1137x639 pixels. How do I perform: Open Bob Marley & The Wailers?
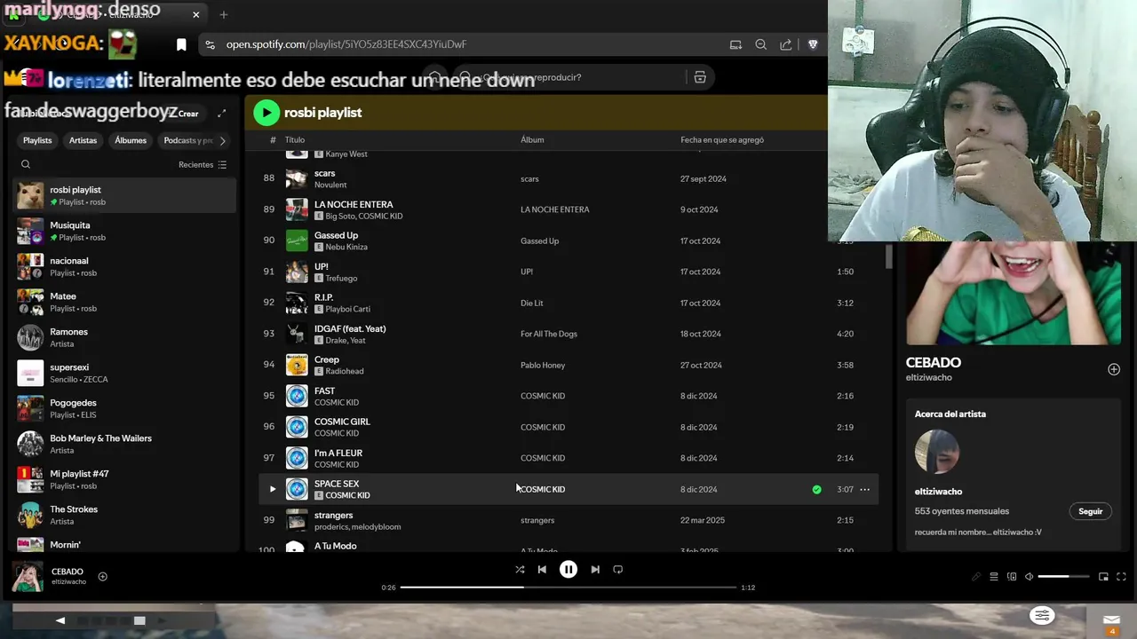124,444
